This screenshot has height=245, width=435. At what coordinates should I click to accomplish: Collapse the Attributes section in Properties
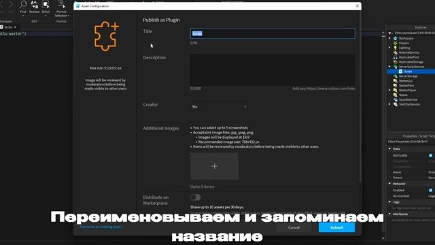click(x=389, y=214)
